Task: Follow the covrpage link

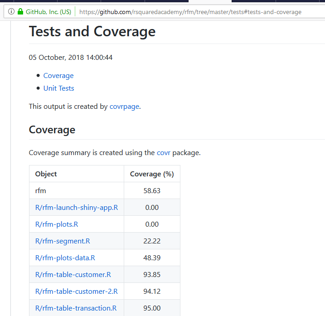Action: click(x=124, y=107)
